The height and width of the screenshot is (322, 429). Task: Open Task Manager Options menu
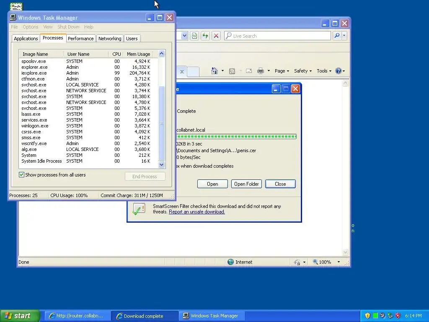pos(30,27)
